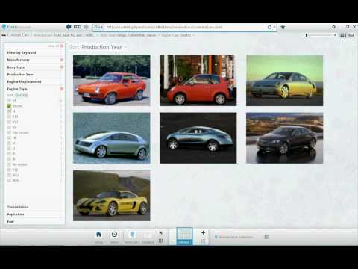Check the V12 engine type checkbox
The image size is (358, 269).
[9, 122]
